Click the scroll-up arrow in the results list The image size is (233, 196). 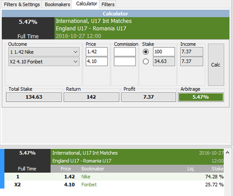[227, 153]
